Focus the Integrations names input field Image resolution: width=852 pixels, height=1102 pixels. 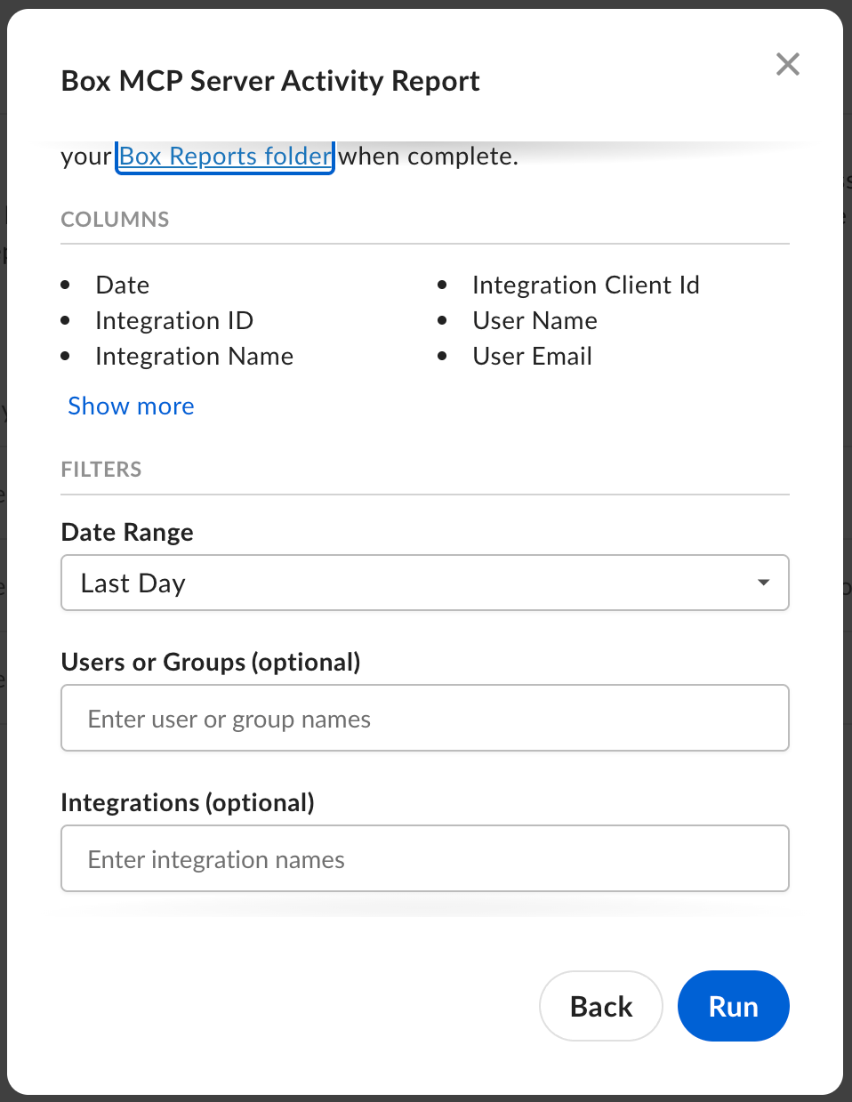(x=425, y=858)
